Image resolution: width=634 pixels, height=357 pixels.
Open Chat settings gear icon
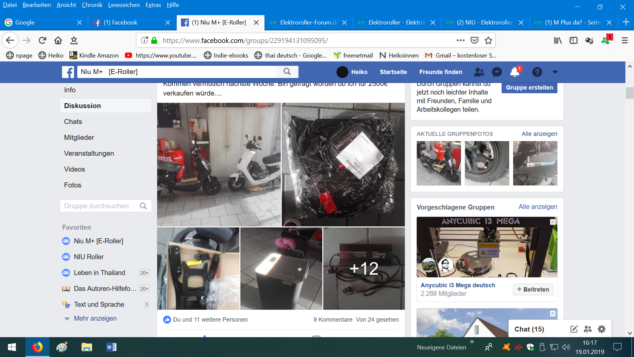point(602,329)
